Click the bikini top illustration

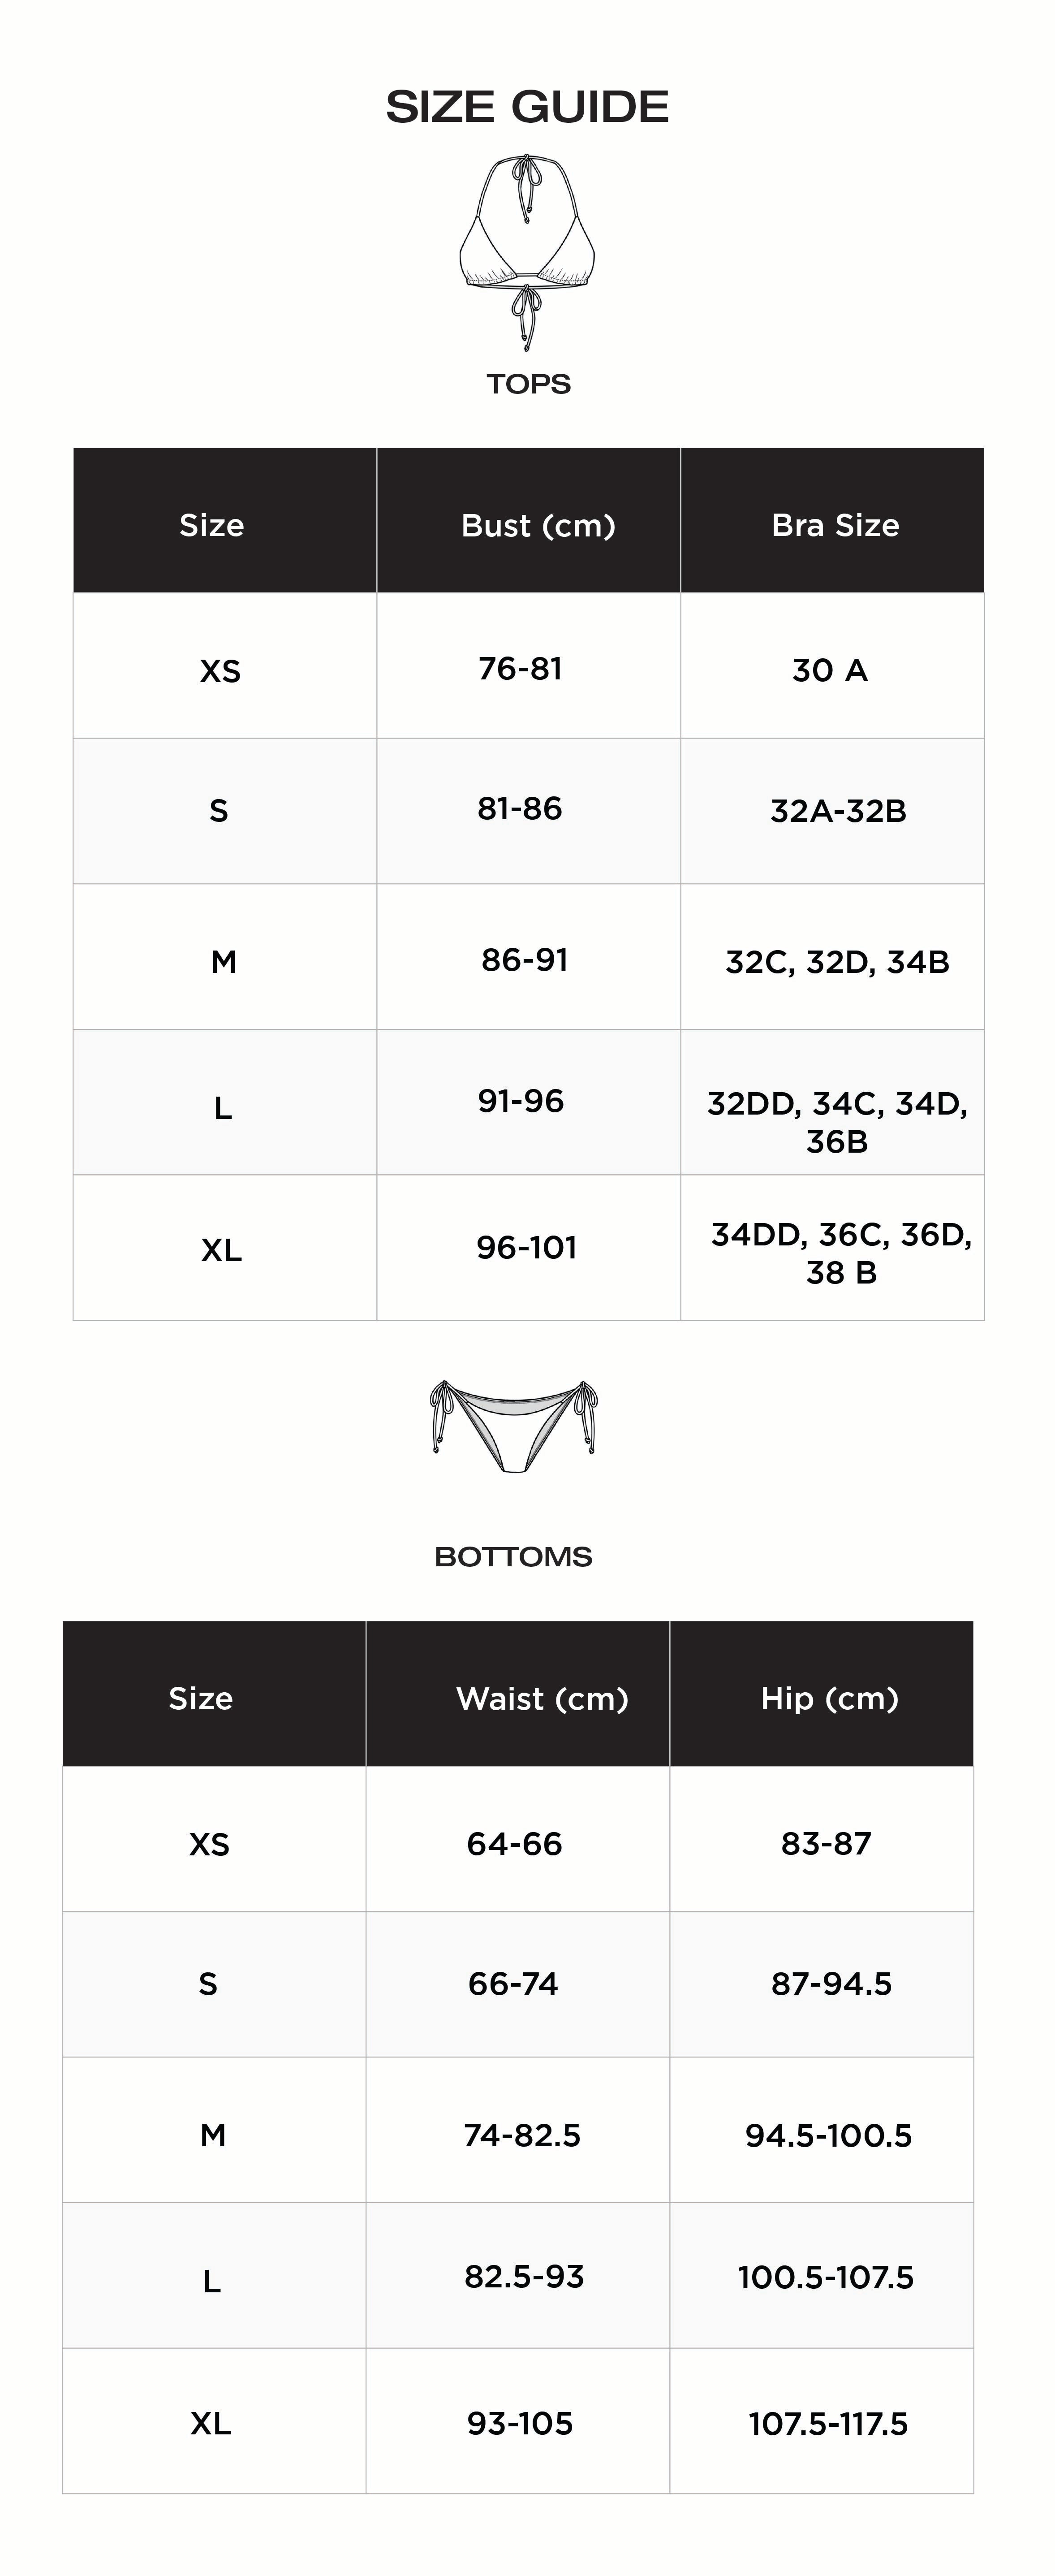[527, 252]
